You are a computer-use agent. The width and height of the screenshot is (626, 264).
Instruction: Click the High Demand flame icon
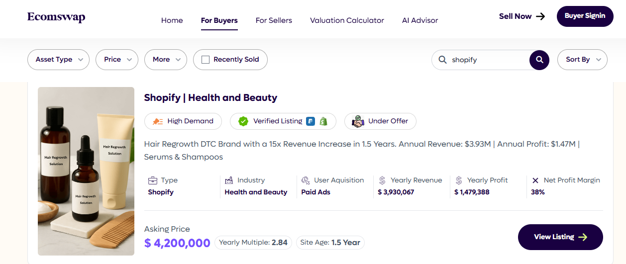(x=158, y=121)
